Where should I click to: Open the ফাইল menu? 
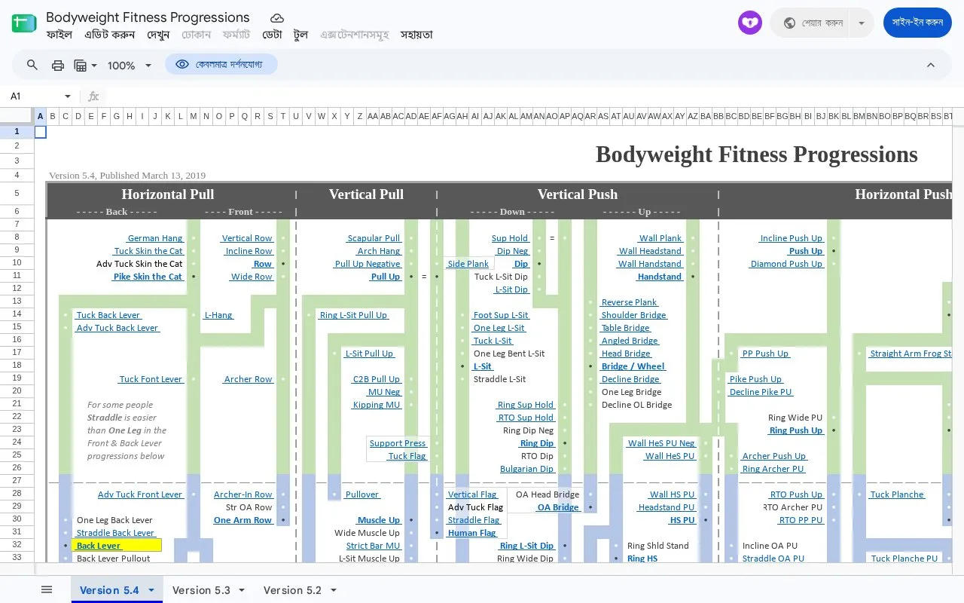click(x=59, y=35)
